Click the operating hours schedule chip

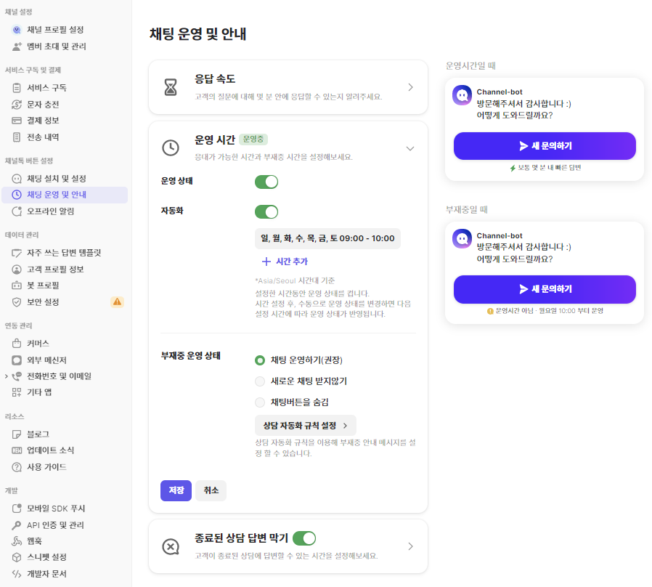pyautogui.click(x=327, y=238)
